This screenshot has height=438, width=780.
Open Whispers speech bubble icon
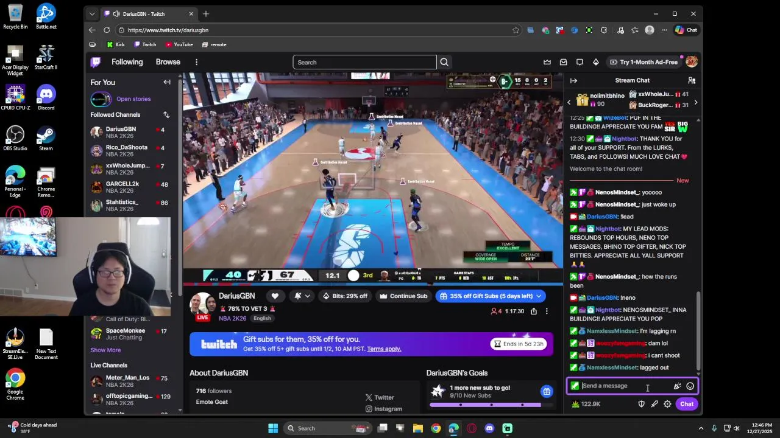[580, 62]
